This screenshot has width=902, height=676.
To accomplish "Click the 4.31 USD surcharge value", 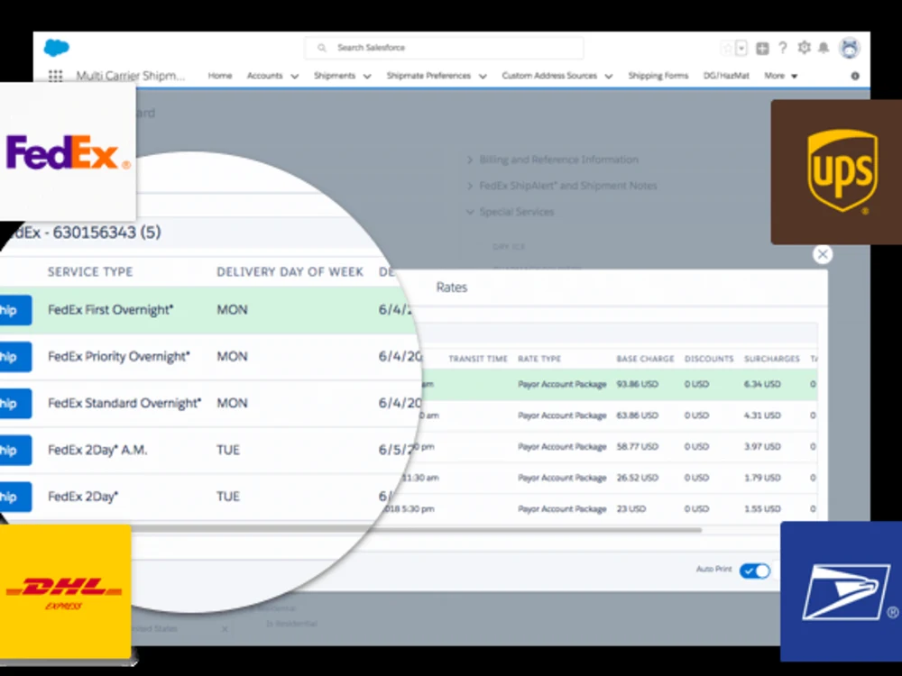I will [762, 415].
